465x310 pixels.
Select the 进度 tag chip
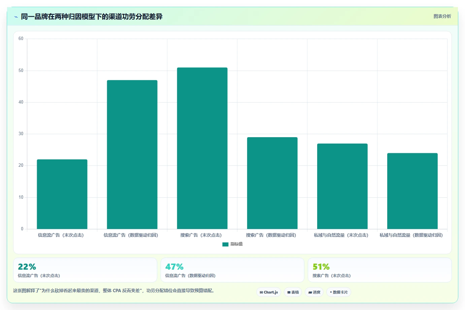[314, 292]
